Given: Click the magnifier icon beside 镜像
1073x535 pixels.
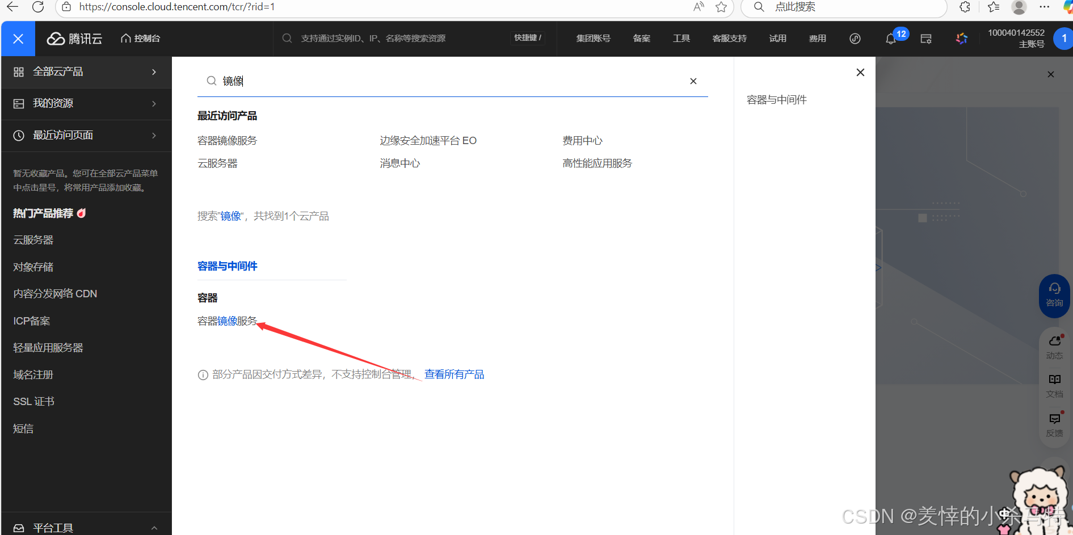Looking at the screenshot, I should pyautogui.click(x=211, y=81).
